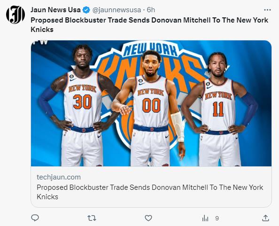This screenshot has width=279, height=226.
Task: Click player wearing number 30 jersey
Action: pyautogui.click(x=81, y=105)
